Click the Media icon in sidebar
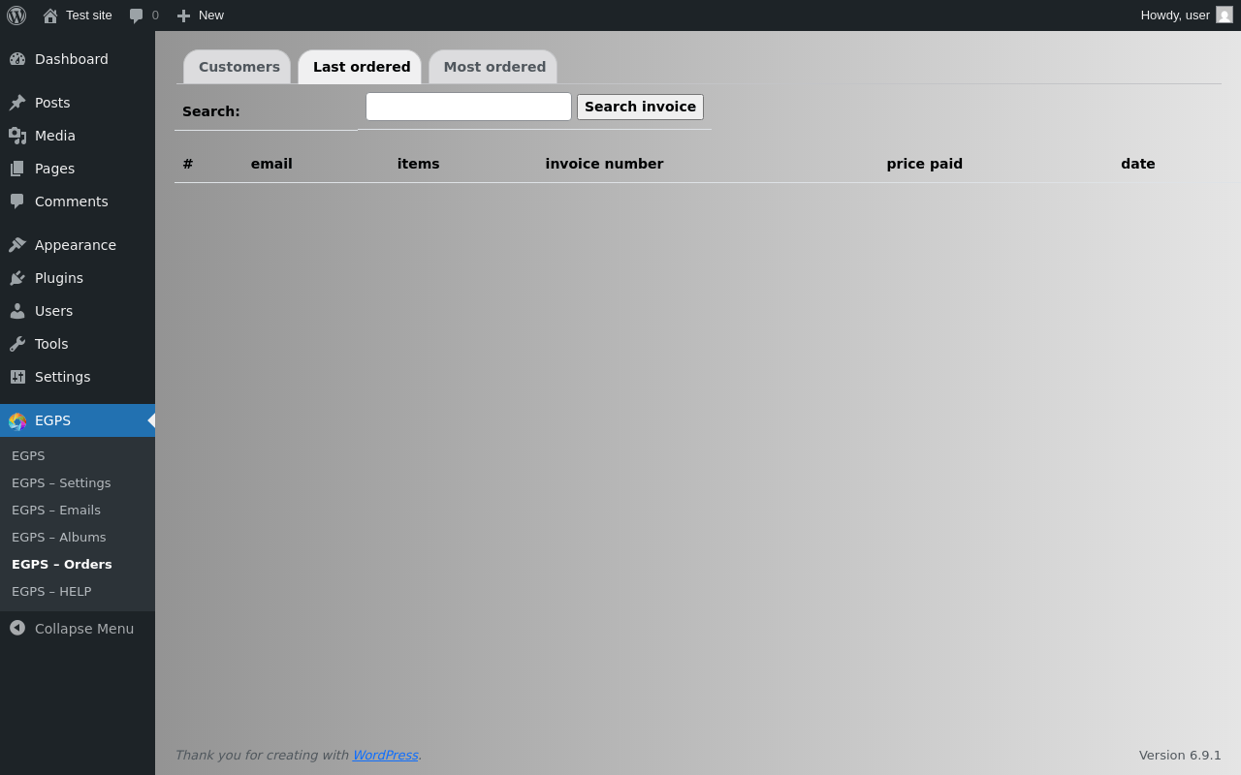The image size is (1241, 775). click(x=17, y=136)
